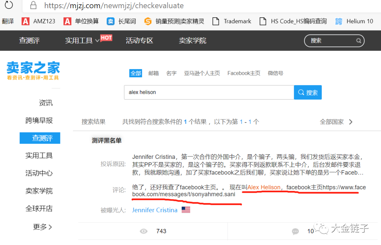Click the US flag beside Jennifer Cristina
This screenshot has height=245, width=381.
coord(186,209)
